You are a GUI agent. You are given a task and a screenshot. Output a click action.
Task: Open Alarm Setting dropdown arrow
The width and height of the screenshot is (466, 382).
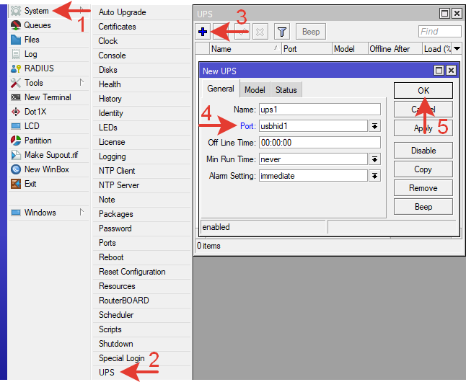point(375,176)
